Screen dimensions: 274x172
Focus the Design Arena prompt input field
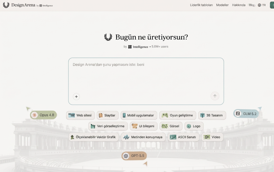coord(146,81)
